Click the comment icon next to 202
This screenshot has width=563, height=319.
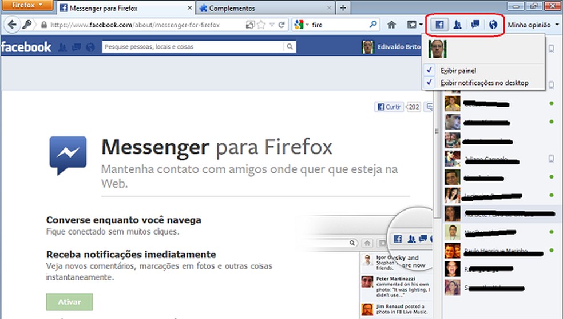429,107
